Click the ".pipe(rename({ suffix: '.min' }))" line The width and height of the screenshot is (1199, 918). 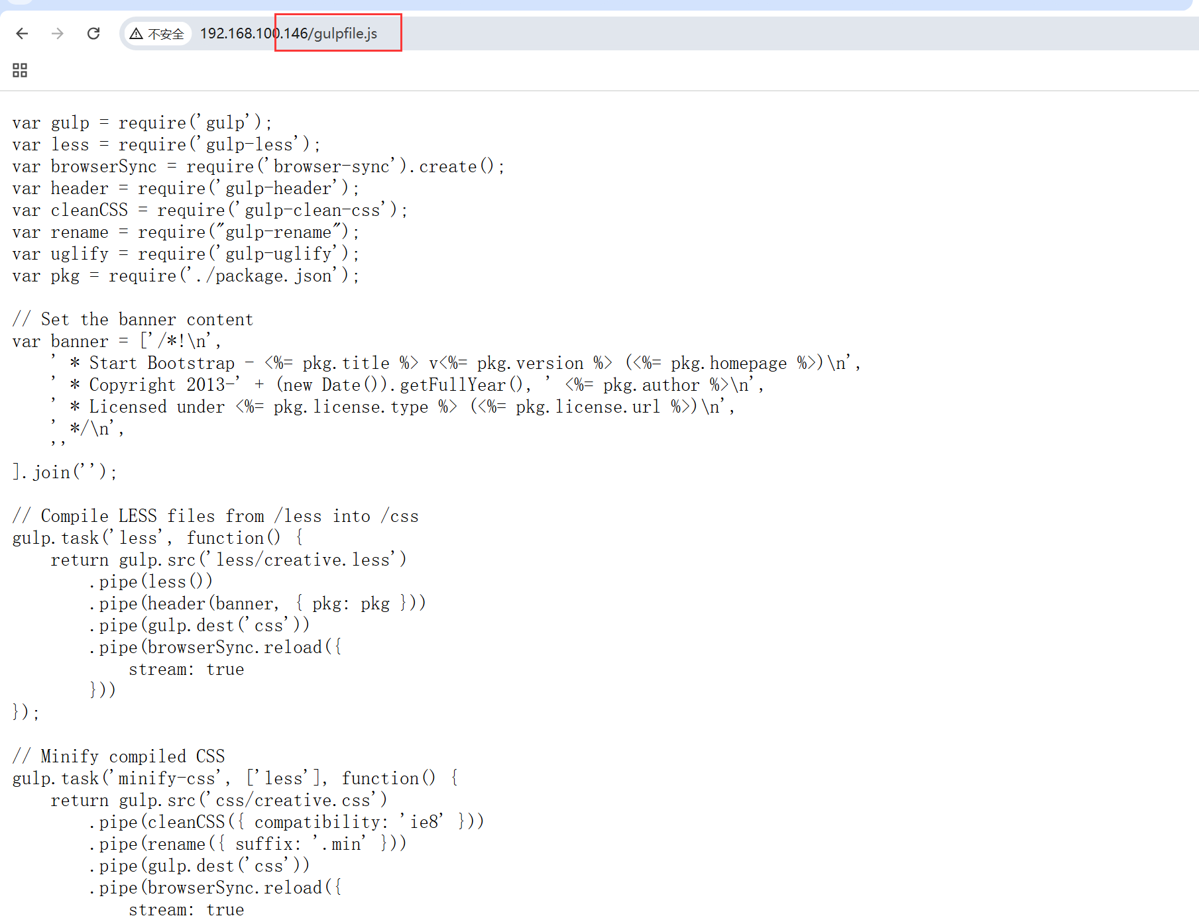pos(248,844)
